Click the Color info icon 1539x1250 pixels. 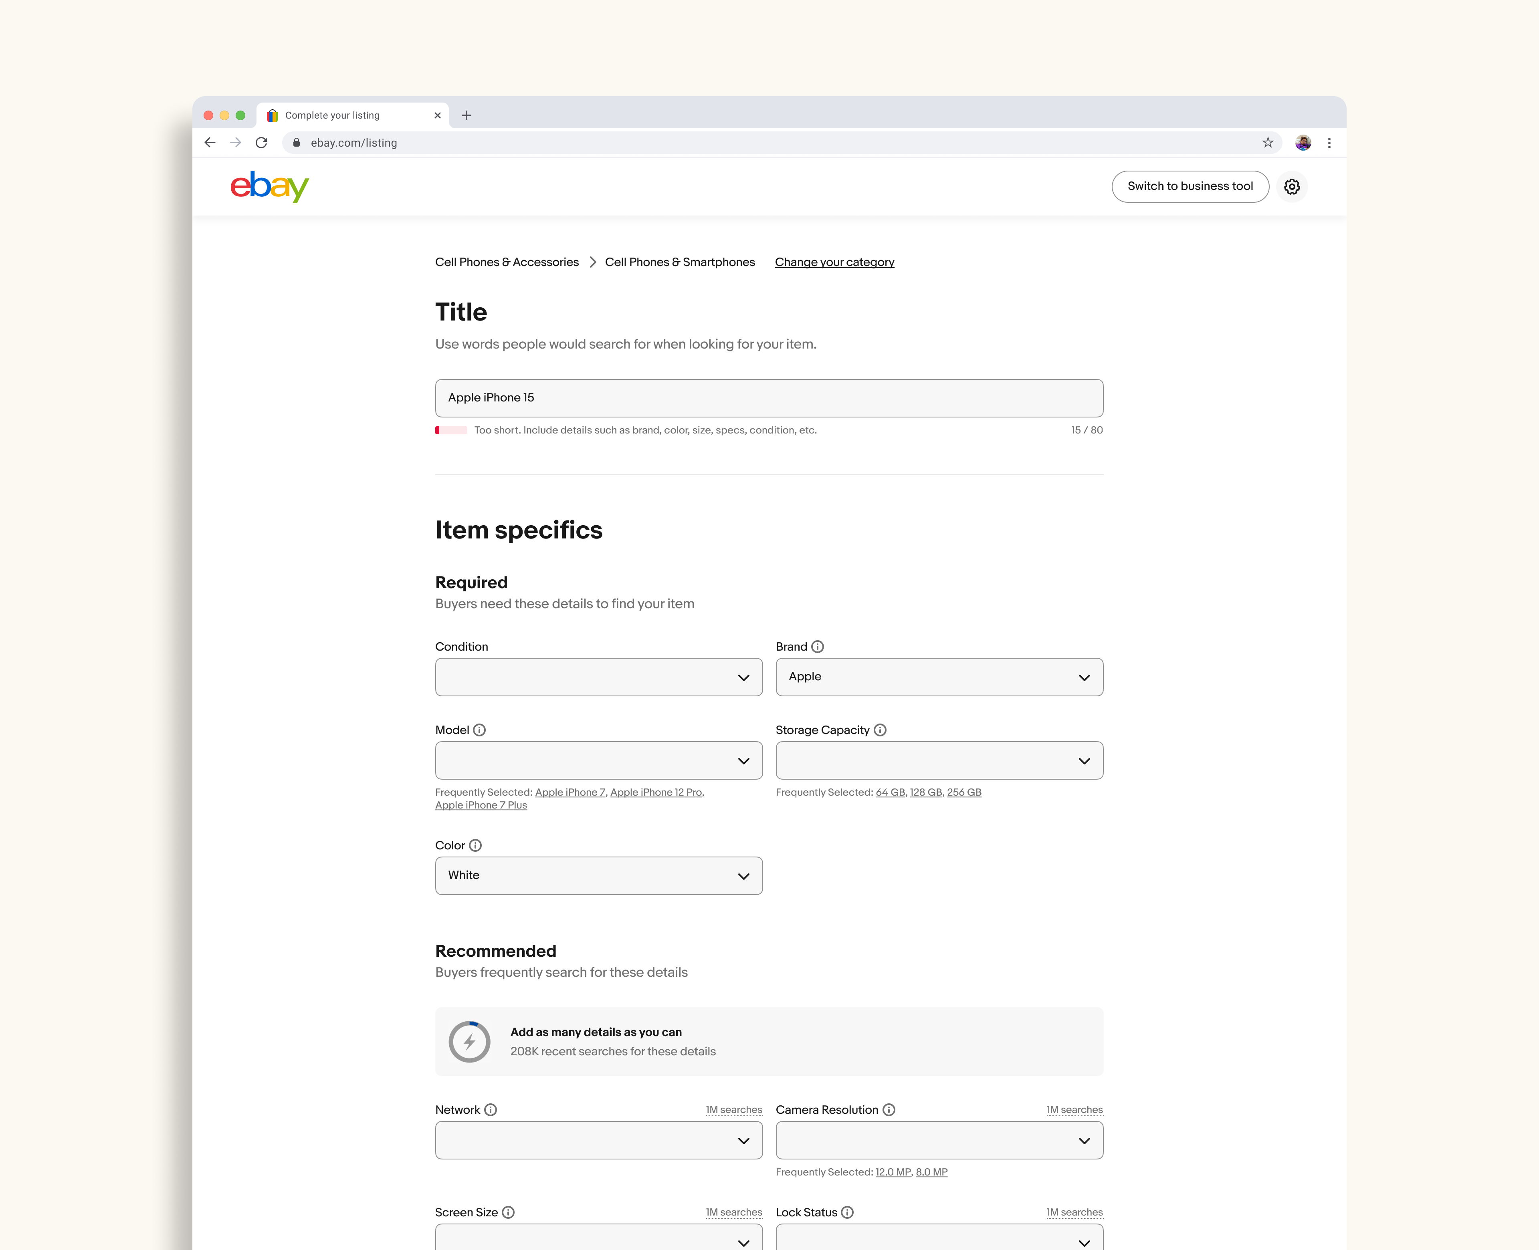(475, 845)
